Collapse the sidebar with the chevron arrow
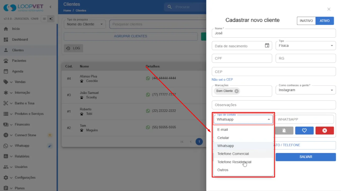The image size is (341, 191). pos(50,7)
